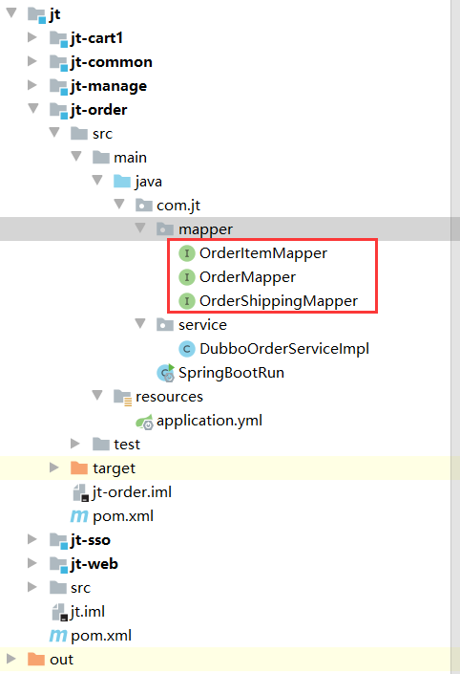Select the SpringBootRun class label
Image resolution: width=460 pixels, height=674 pixels.
click(x=231, y=373)
